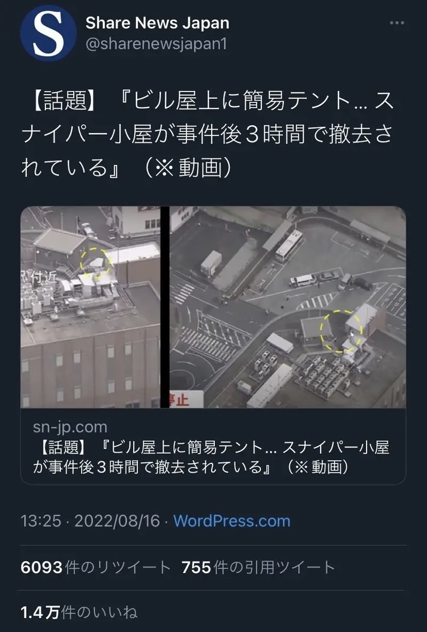Click the white bus in right photo
The width and height of the screenshot is (427, 632).
(289, 246)
